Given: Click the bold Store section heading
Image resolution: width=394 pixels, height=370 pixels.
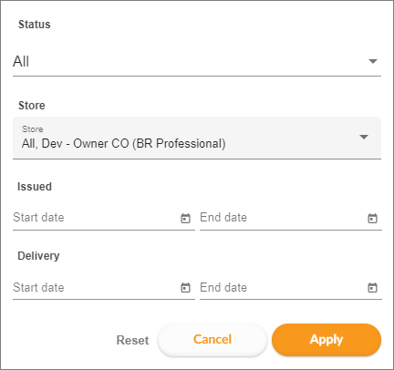Looking at the screenshot, I should (32, 106).
